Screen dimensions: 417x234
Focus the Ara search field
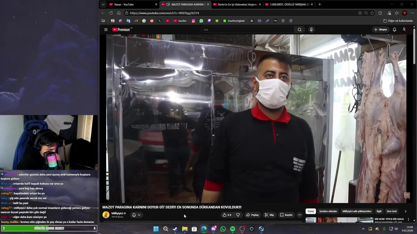pos(248,30)
